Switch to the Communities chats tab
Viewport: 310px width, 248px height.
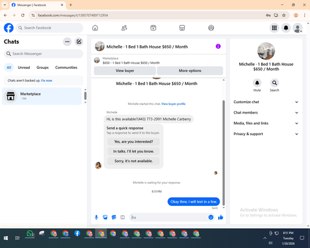[x=66, y=68]
